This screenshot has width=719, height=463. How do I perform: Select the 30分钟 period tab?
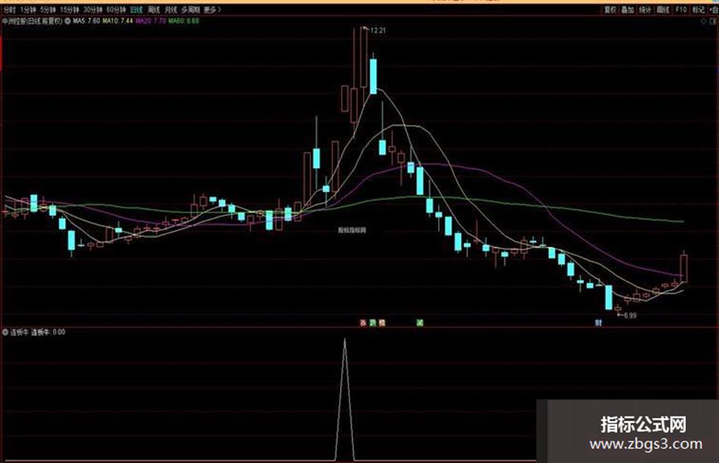tap(93, 10)
